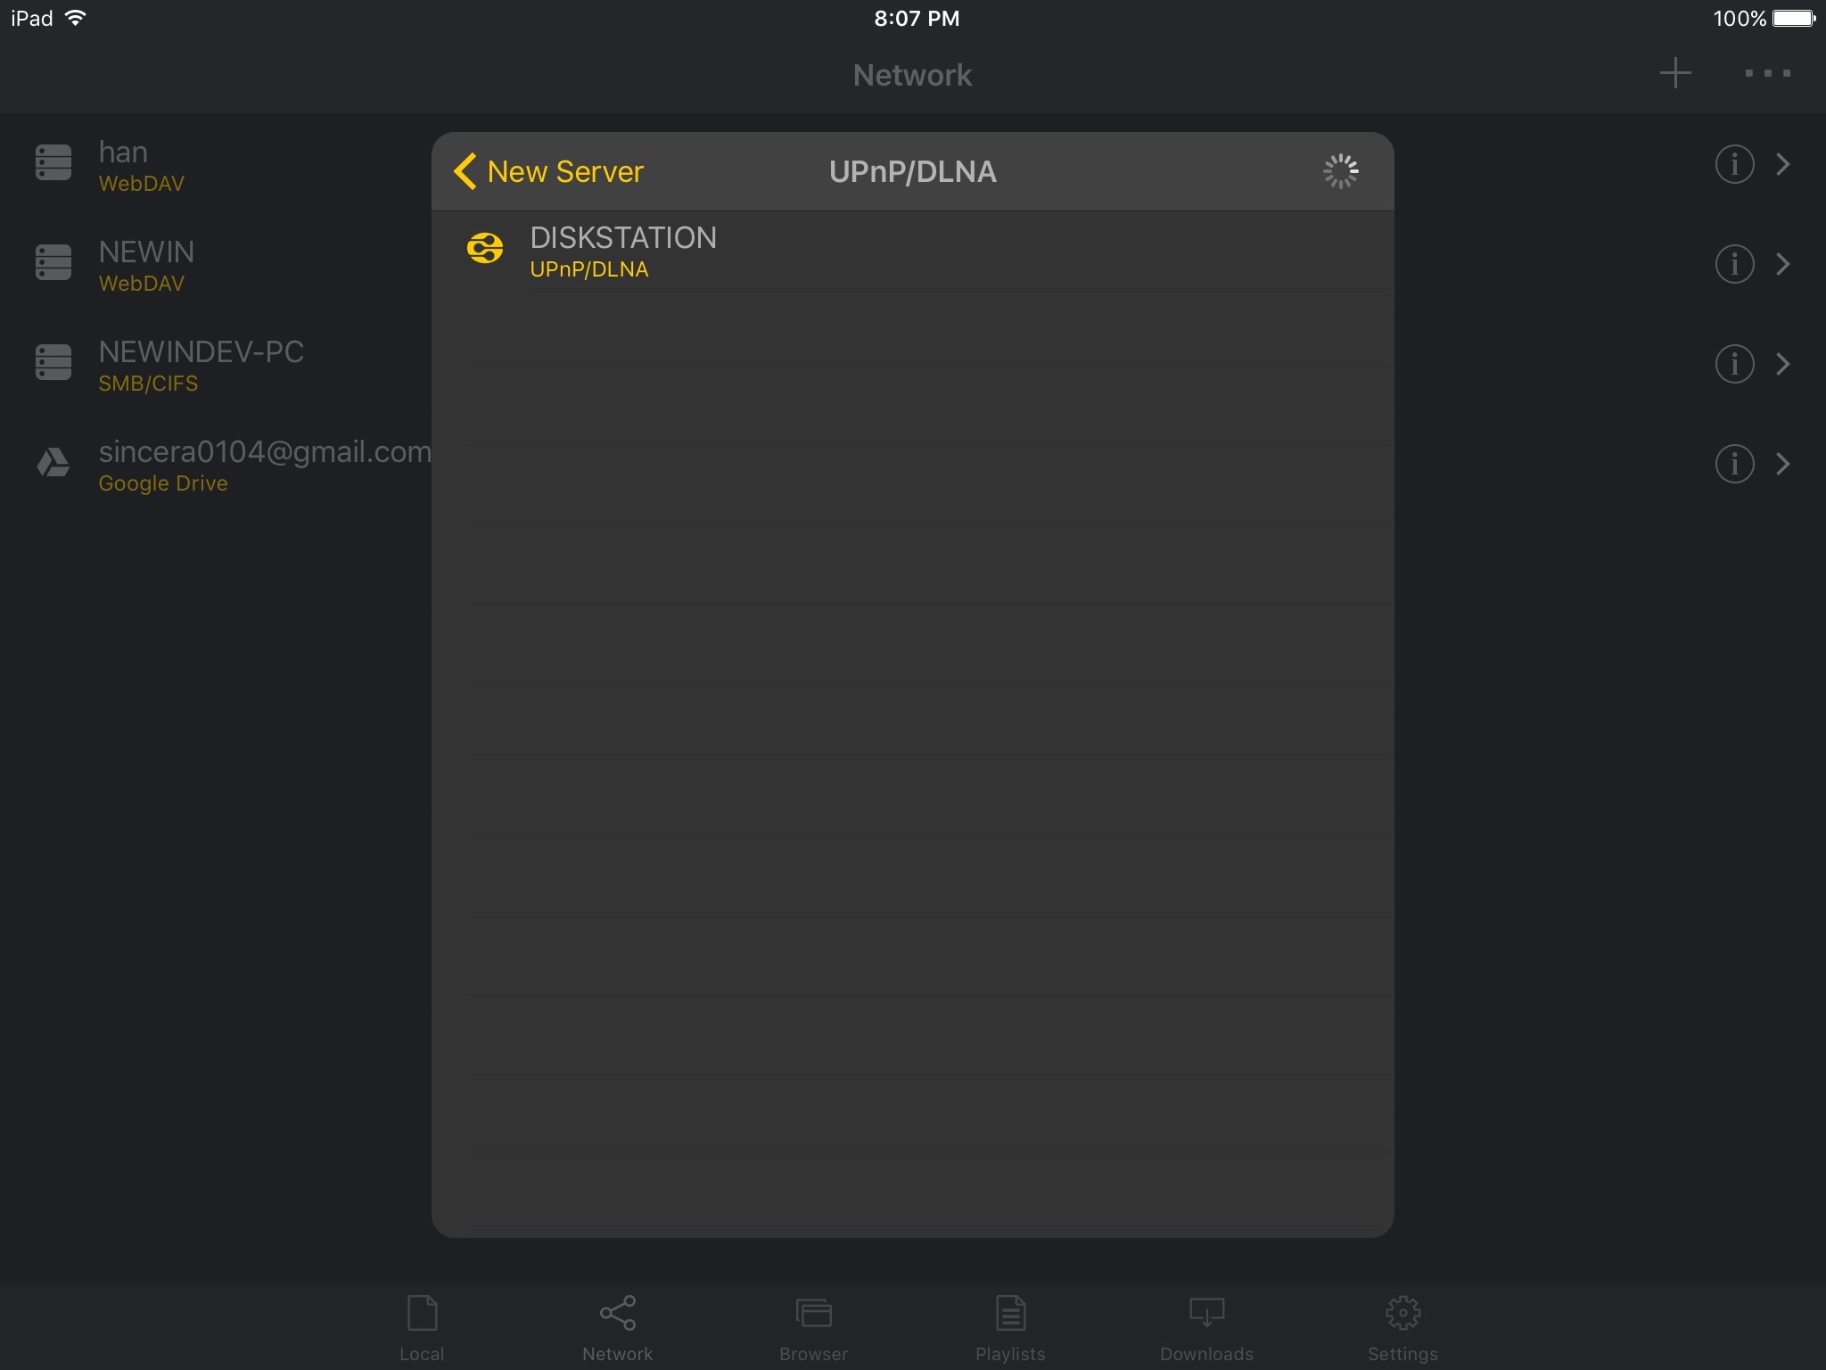This screenshot has width=1826, height=1370.
Task: Open info for NEWINDEV-PC server
Action: (x=1734, y=364)
